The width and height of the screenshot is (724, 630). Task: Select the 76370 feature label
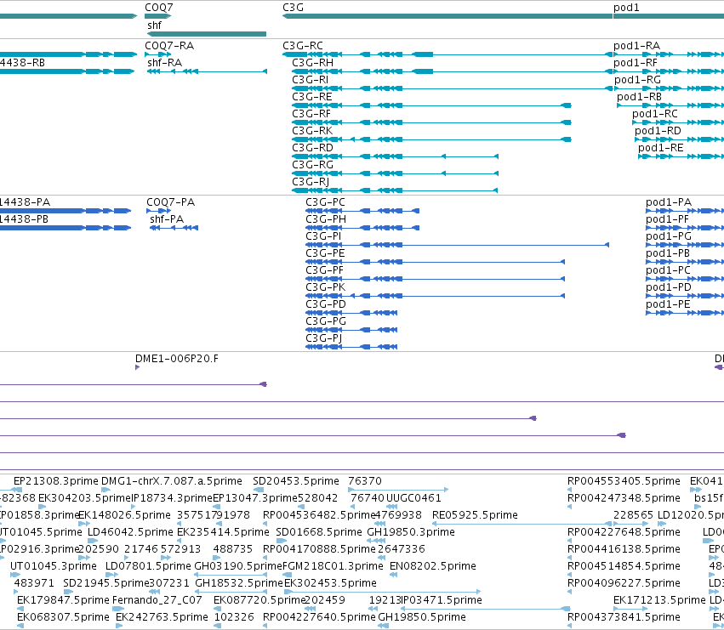pos(365,481)
